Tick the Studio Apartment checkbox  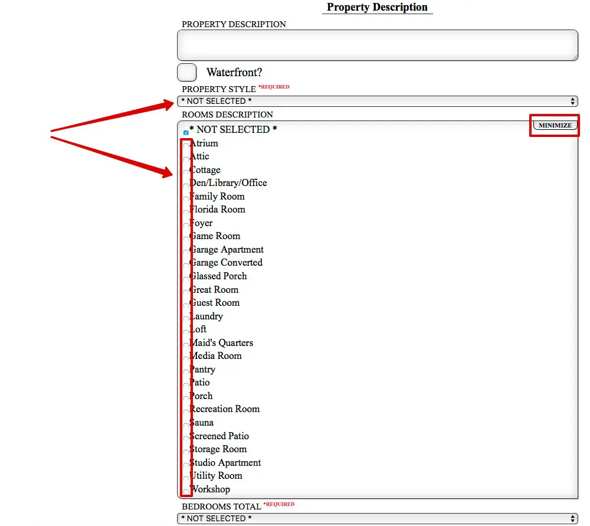coord(186,465)
